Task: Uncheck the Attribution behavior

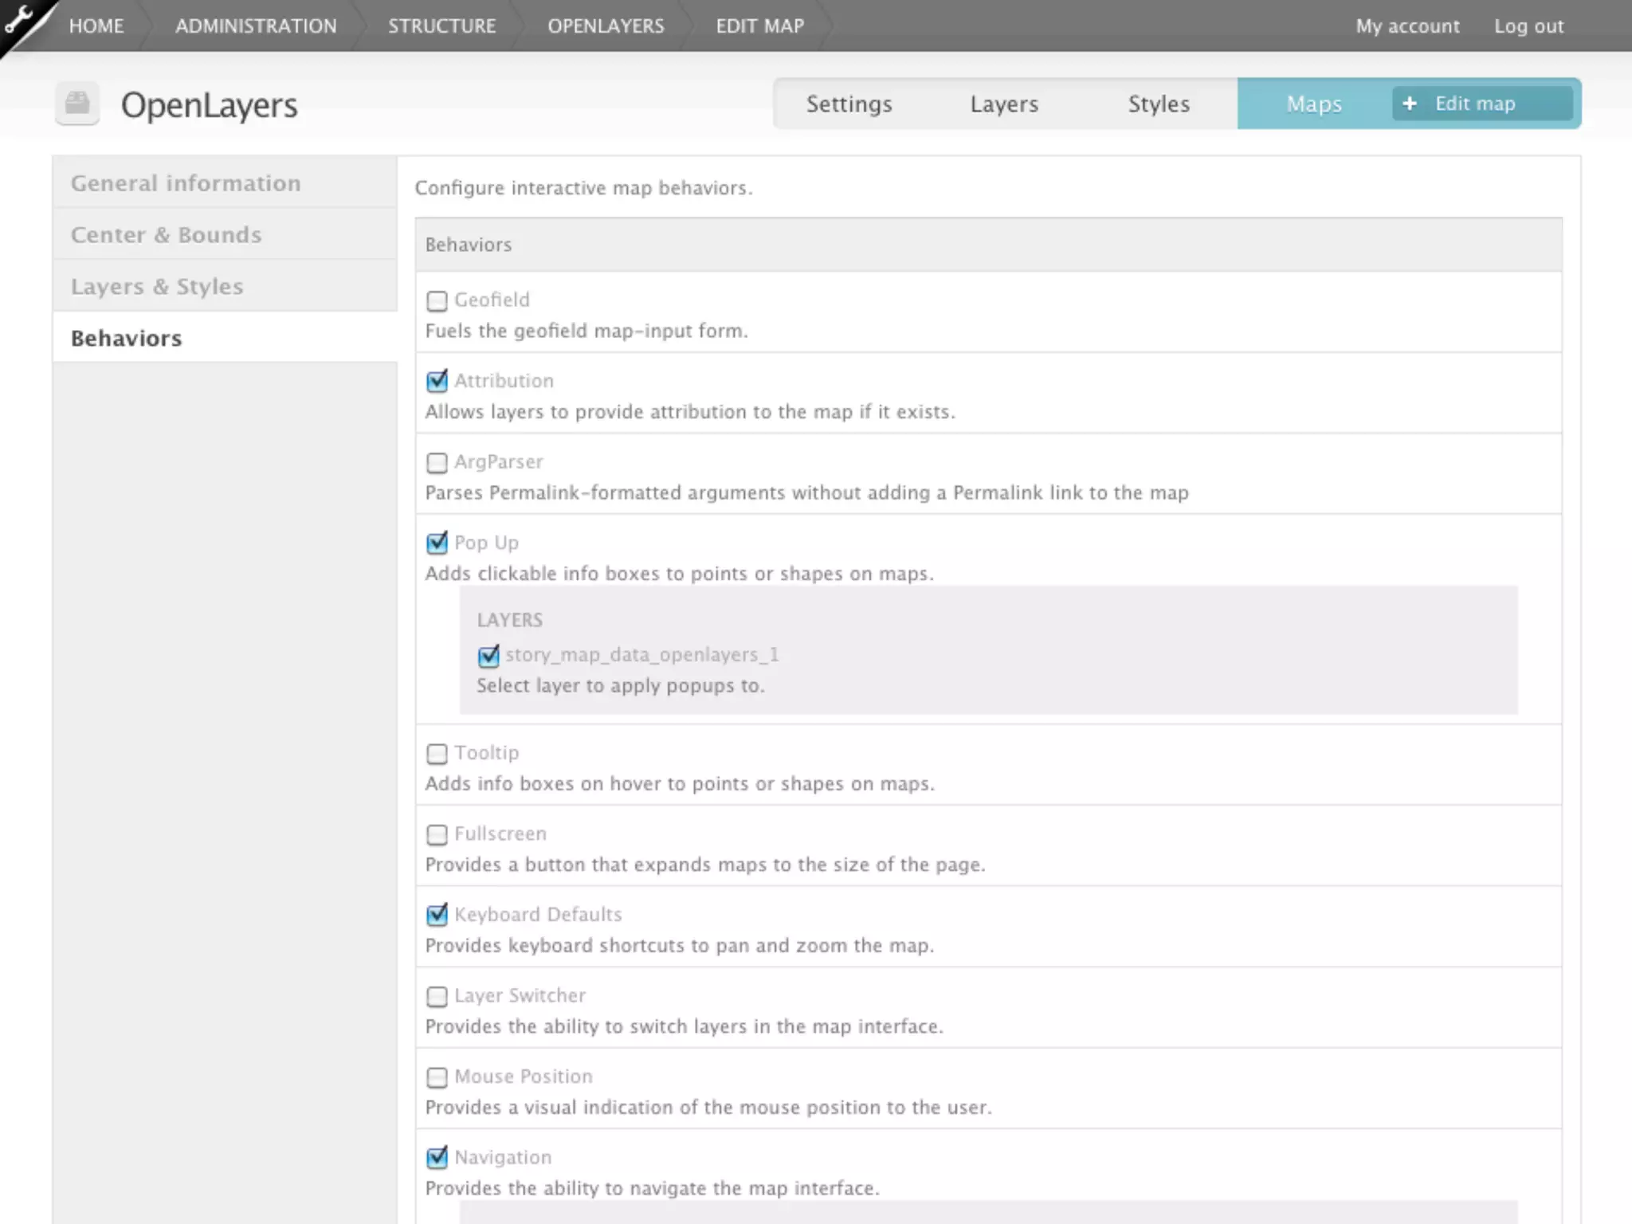Action: pyautogui.click(x=437, y=382)
